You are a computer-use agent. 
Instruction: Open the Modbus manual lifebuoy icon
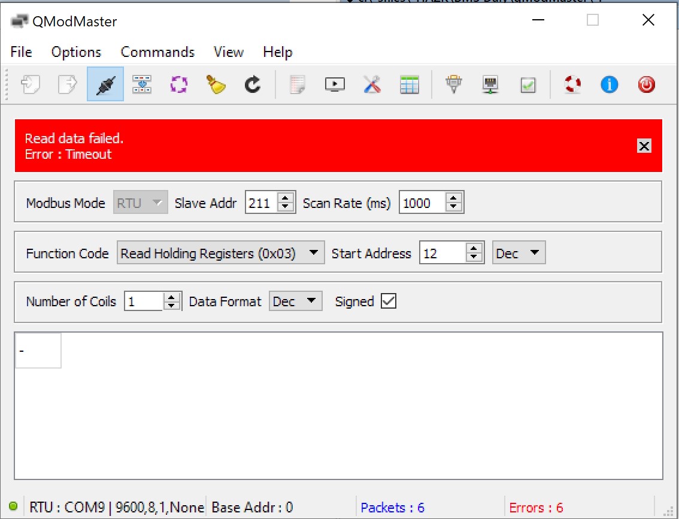coord(573,84)
